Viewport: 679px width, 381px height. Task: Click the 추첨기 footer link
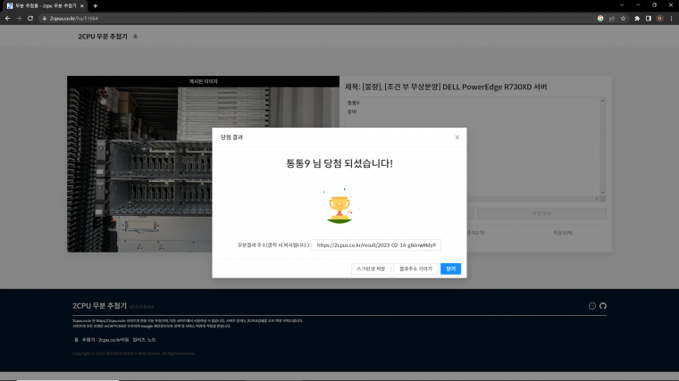(88, 340)
